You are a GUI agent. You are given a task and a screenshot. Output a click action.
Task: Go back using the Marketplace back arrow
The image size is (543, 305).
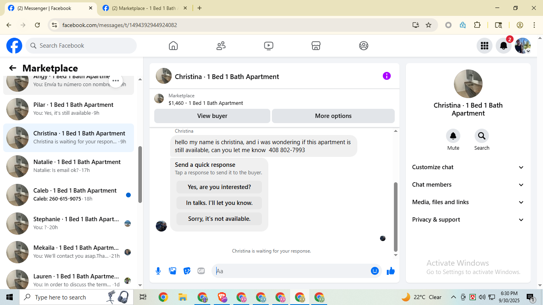click(x=13, y=68)
